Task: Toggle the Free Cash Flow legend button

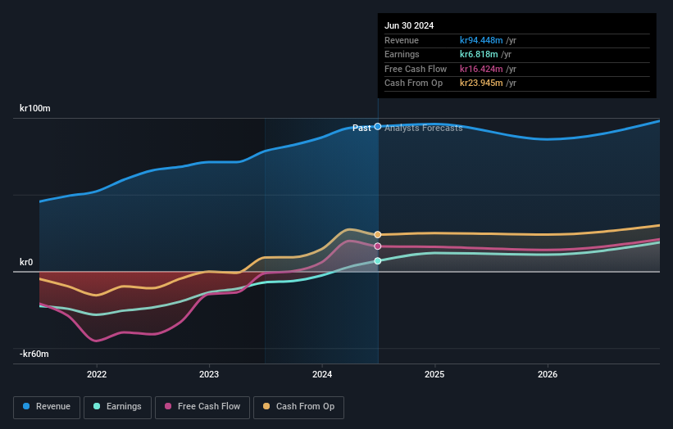Action: point(202,407)
